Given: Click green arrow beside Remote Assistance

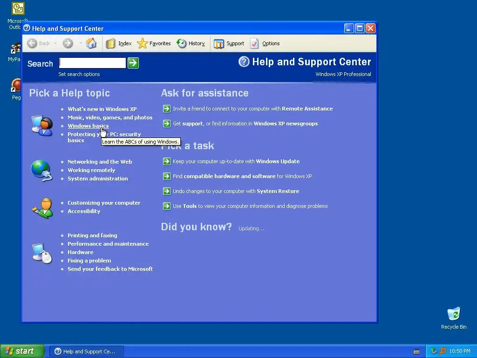Looking at the screenshot, I should pos(167,109).
